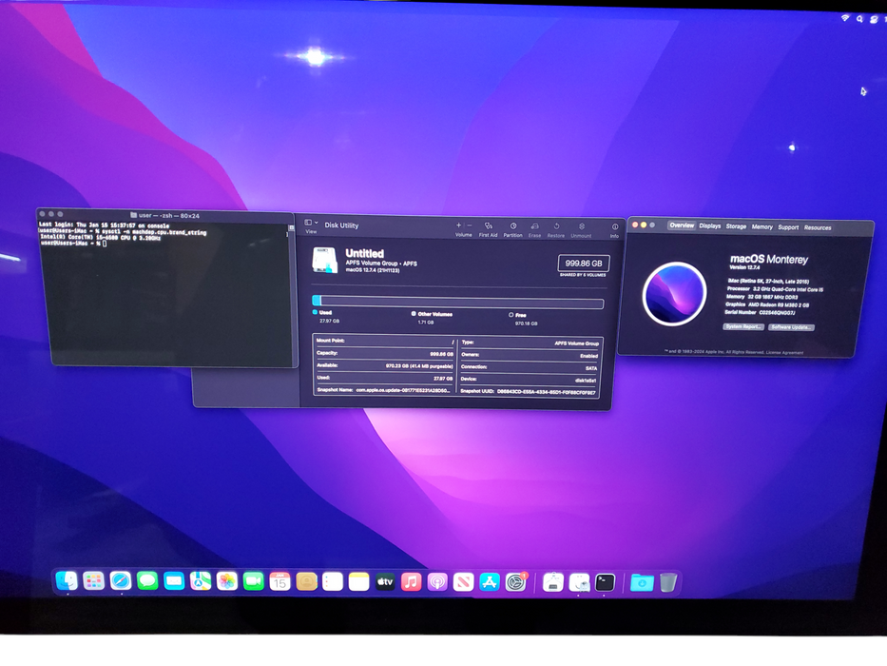
Task: Open FaceTime from the Dock
Action: pyautogui.click(x=254, y=581)
